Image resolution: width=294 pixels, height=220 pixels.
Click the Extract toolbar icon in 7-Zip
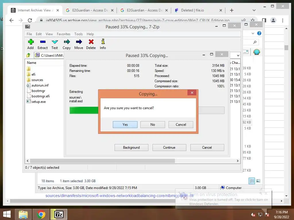(x=43, y=42)
